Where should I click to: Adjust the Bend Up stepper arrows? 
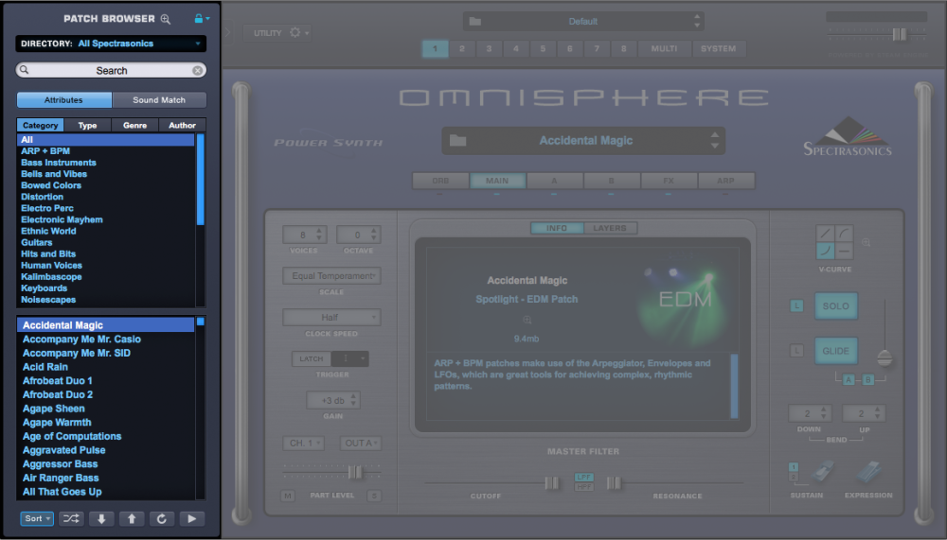pyautogui.click(x=877, y=413)
